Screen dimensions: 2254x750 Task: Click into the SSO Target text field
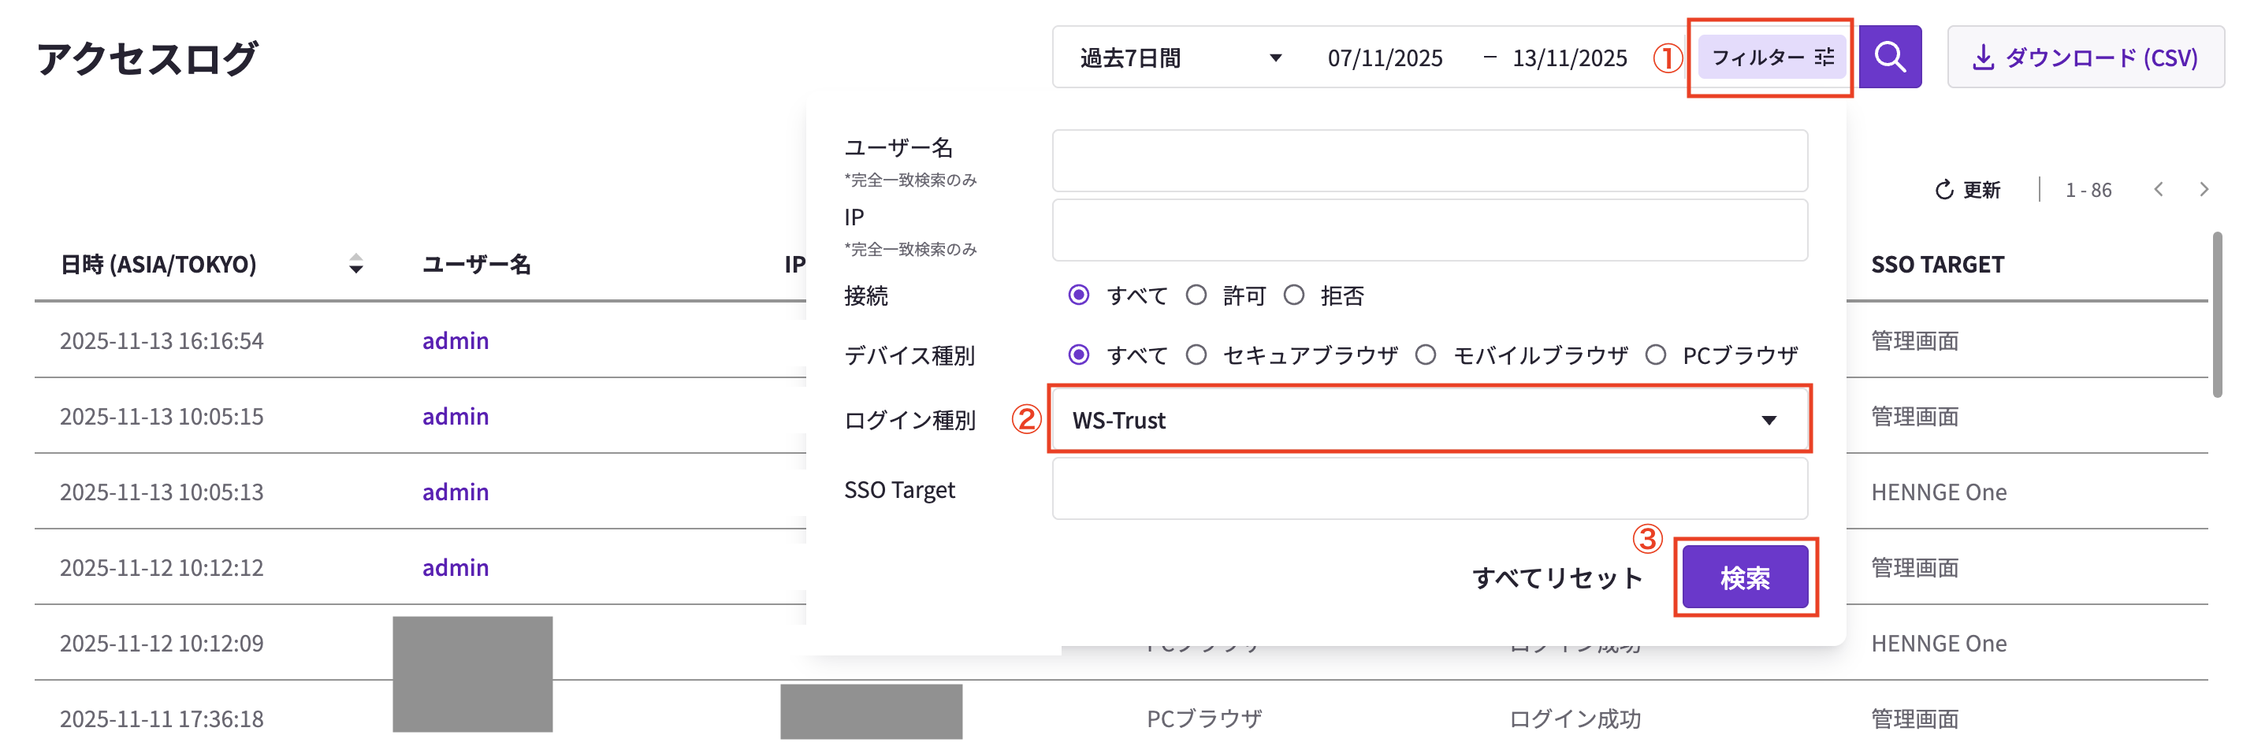pyautogui.click(x=1429, y=489)
